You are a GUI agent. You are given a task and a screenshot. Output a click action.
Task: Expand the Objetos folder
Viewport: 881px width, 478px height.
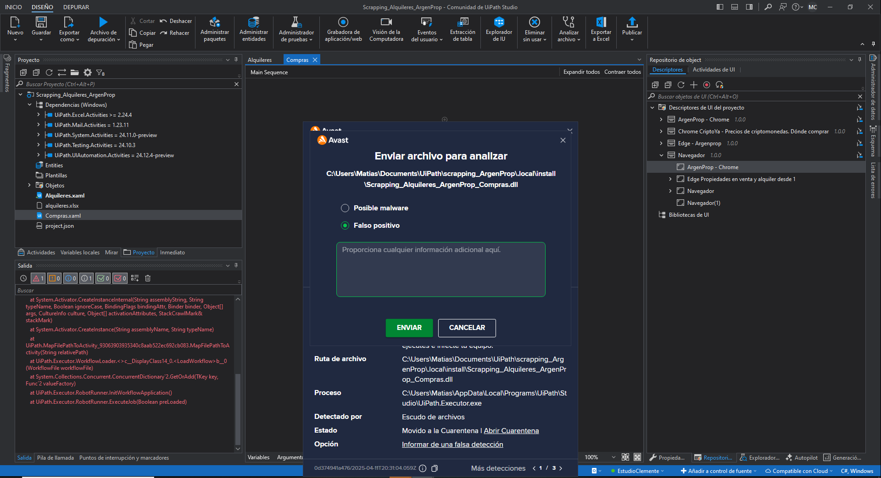pos(29,186)
